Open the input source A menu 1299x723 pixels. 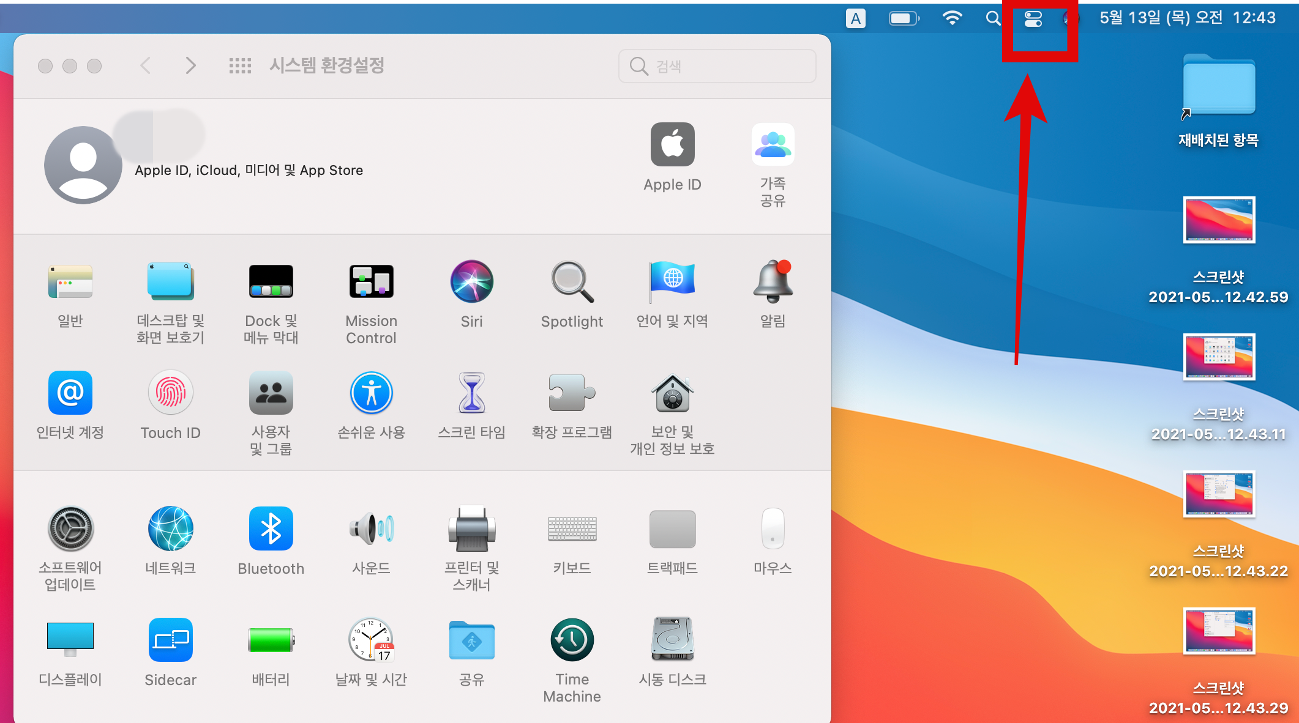pos(855,18)
